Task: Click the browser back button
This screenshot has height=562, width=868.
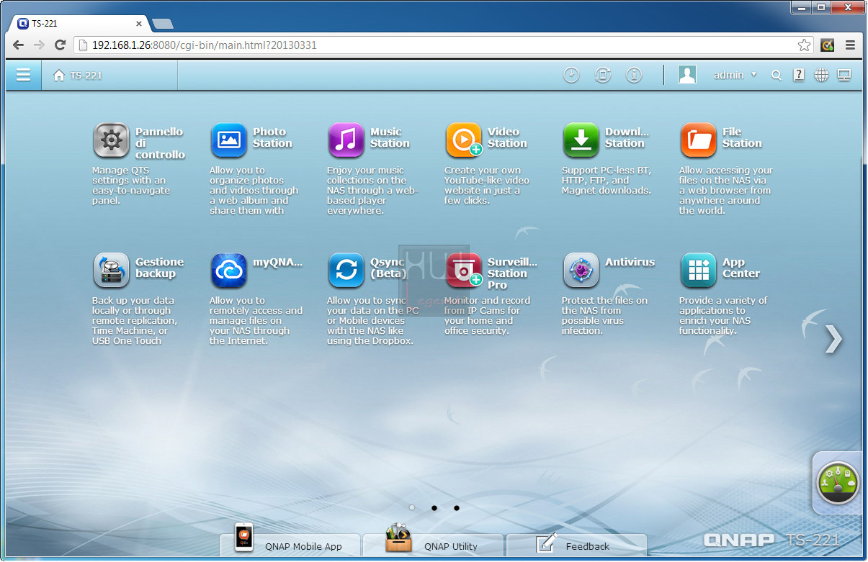Action: coord(18,45)
